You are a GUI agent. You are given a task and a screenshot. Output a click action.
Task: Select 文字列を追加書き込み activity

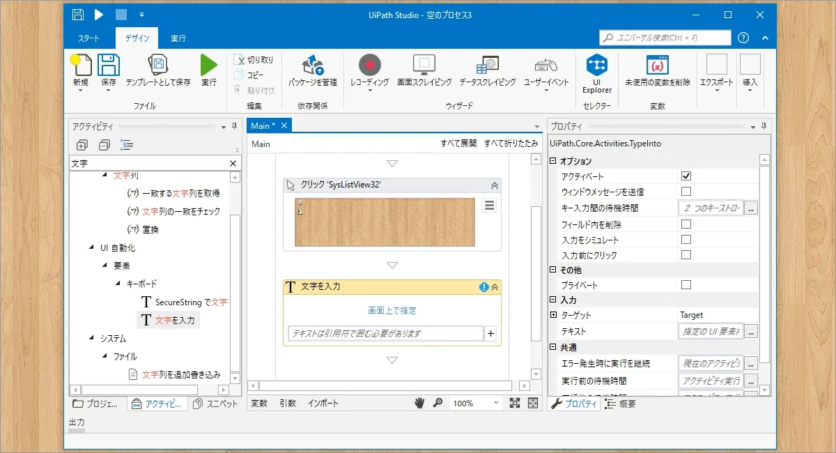[x=175, y=374]
